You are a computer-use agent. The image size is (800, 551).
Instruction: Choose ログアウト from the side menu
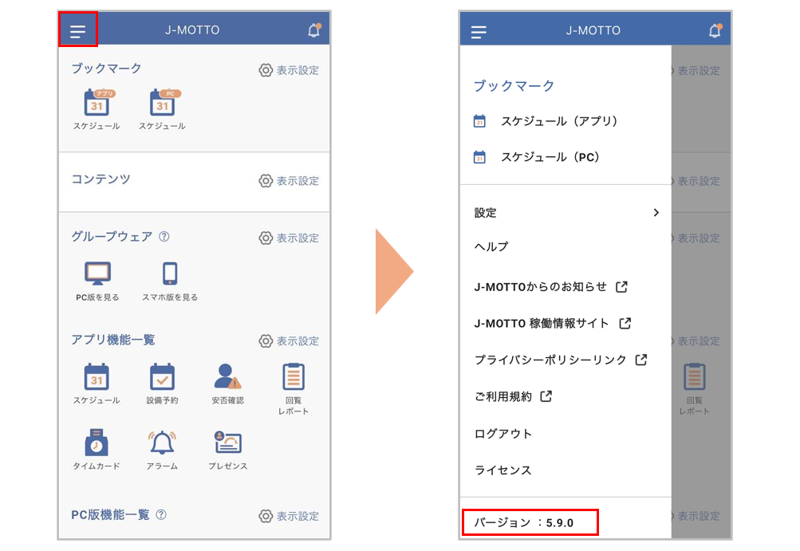pos(503,434)
